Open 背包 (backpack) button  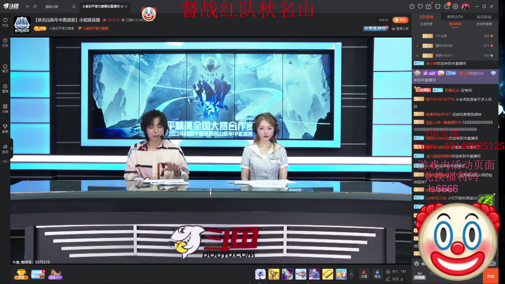(x=377, y=274)
